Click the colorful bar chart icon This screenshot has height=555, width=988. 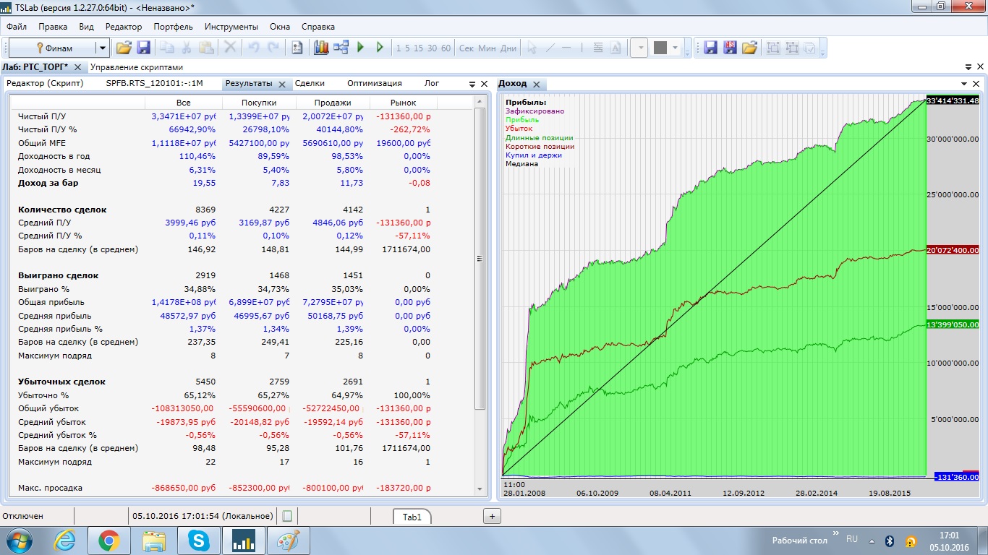(321, 48)
